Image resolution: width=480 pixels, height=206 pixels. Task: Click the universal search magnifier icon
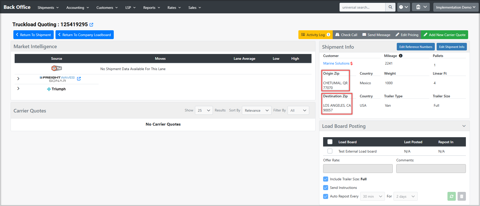coord(390,7)
